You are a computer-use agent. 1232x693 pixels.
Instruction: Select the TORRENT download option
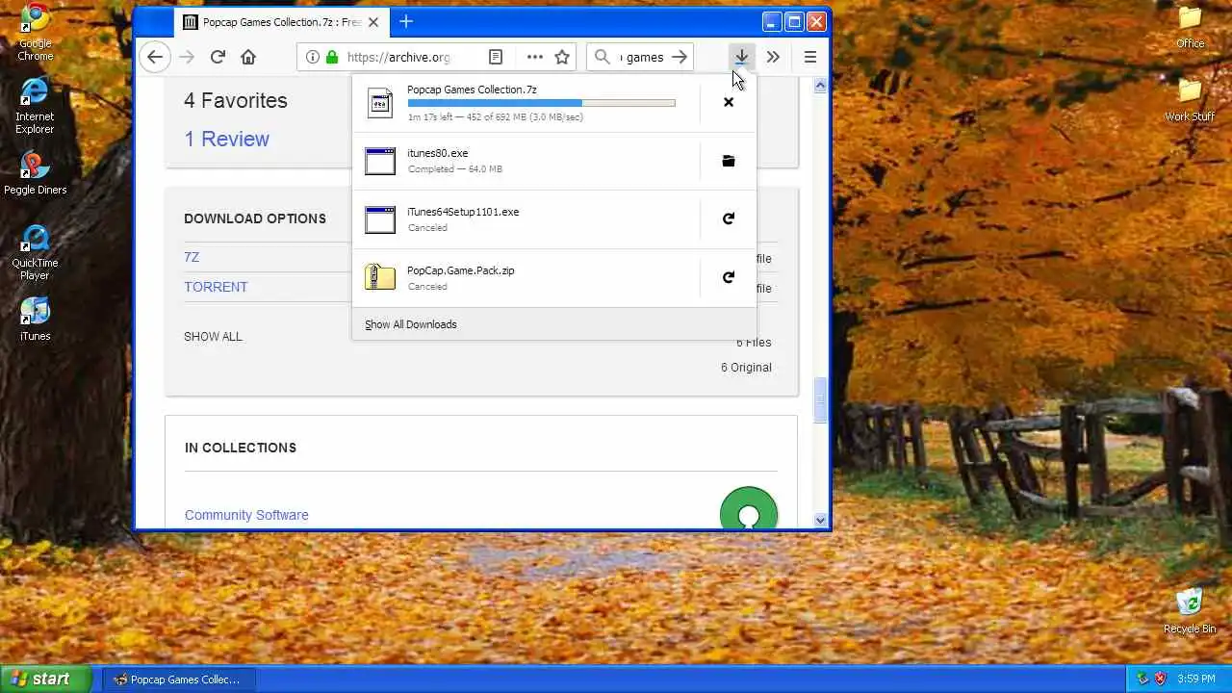point(216,287)
